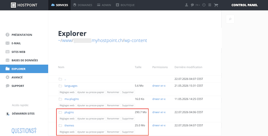The image size is (268, 136).
Task: Click the date '11.05.2026 14:25 CEST'
Action: (189, 99)
